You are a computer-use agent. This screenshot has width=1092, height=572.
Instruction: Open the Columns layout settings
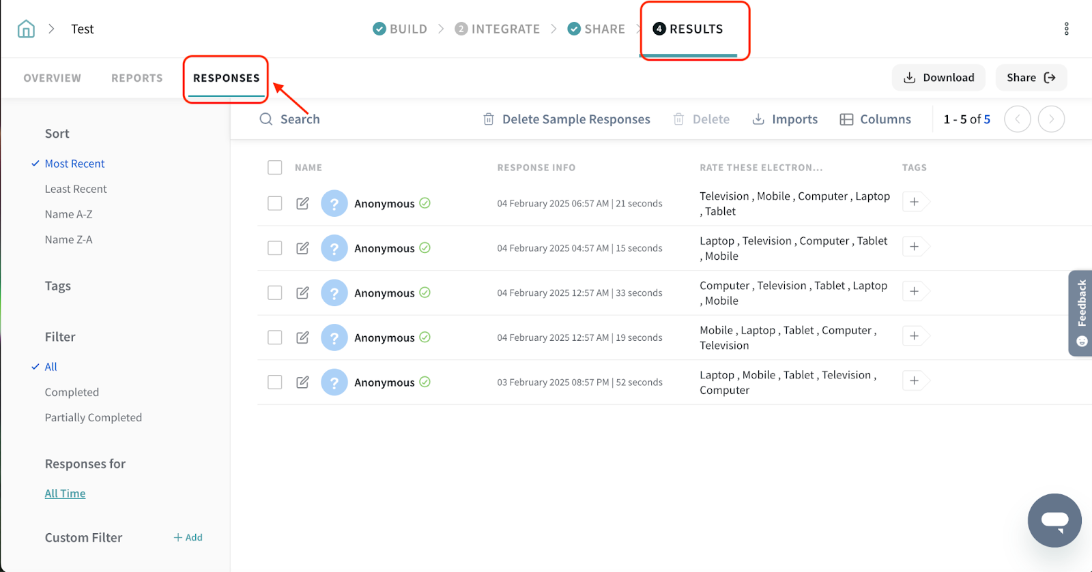click(x=875, y=119)
